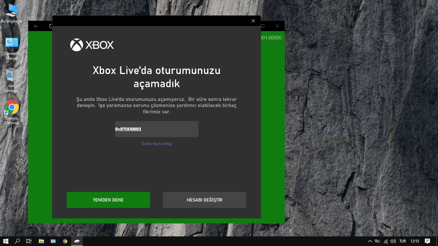Select Denetim Masası desktop icon

pos(12,49)
